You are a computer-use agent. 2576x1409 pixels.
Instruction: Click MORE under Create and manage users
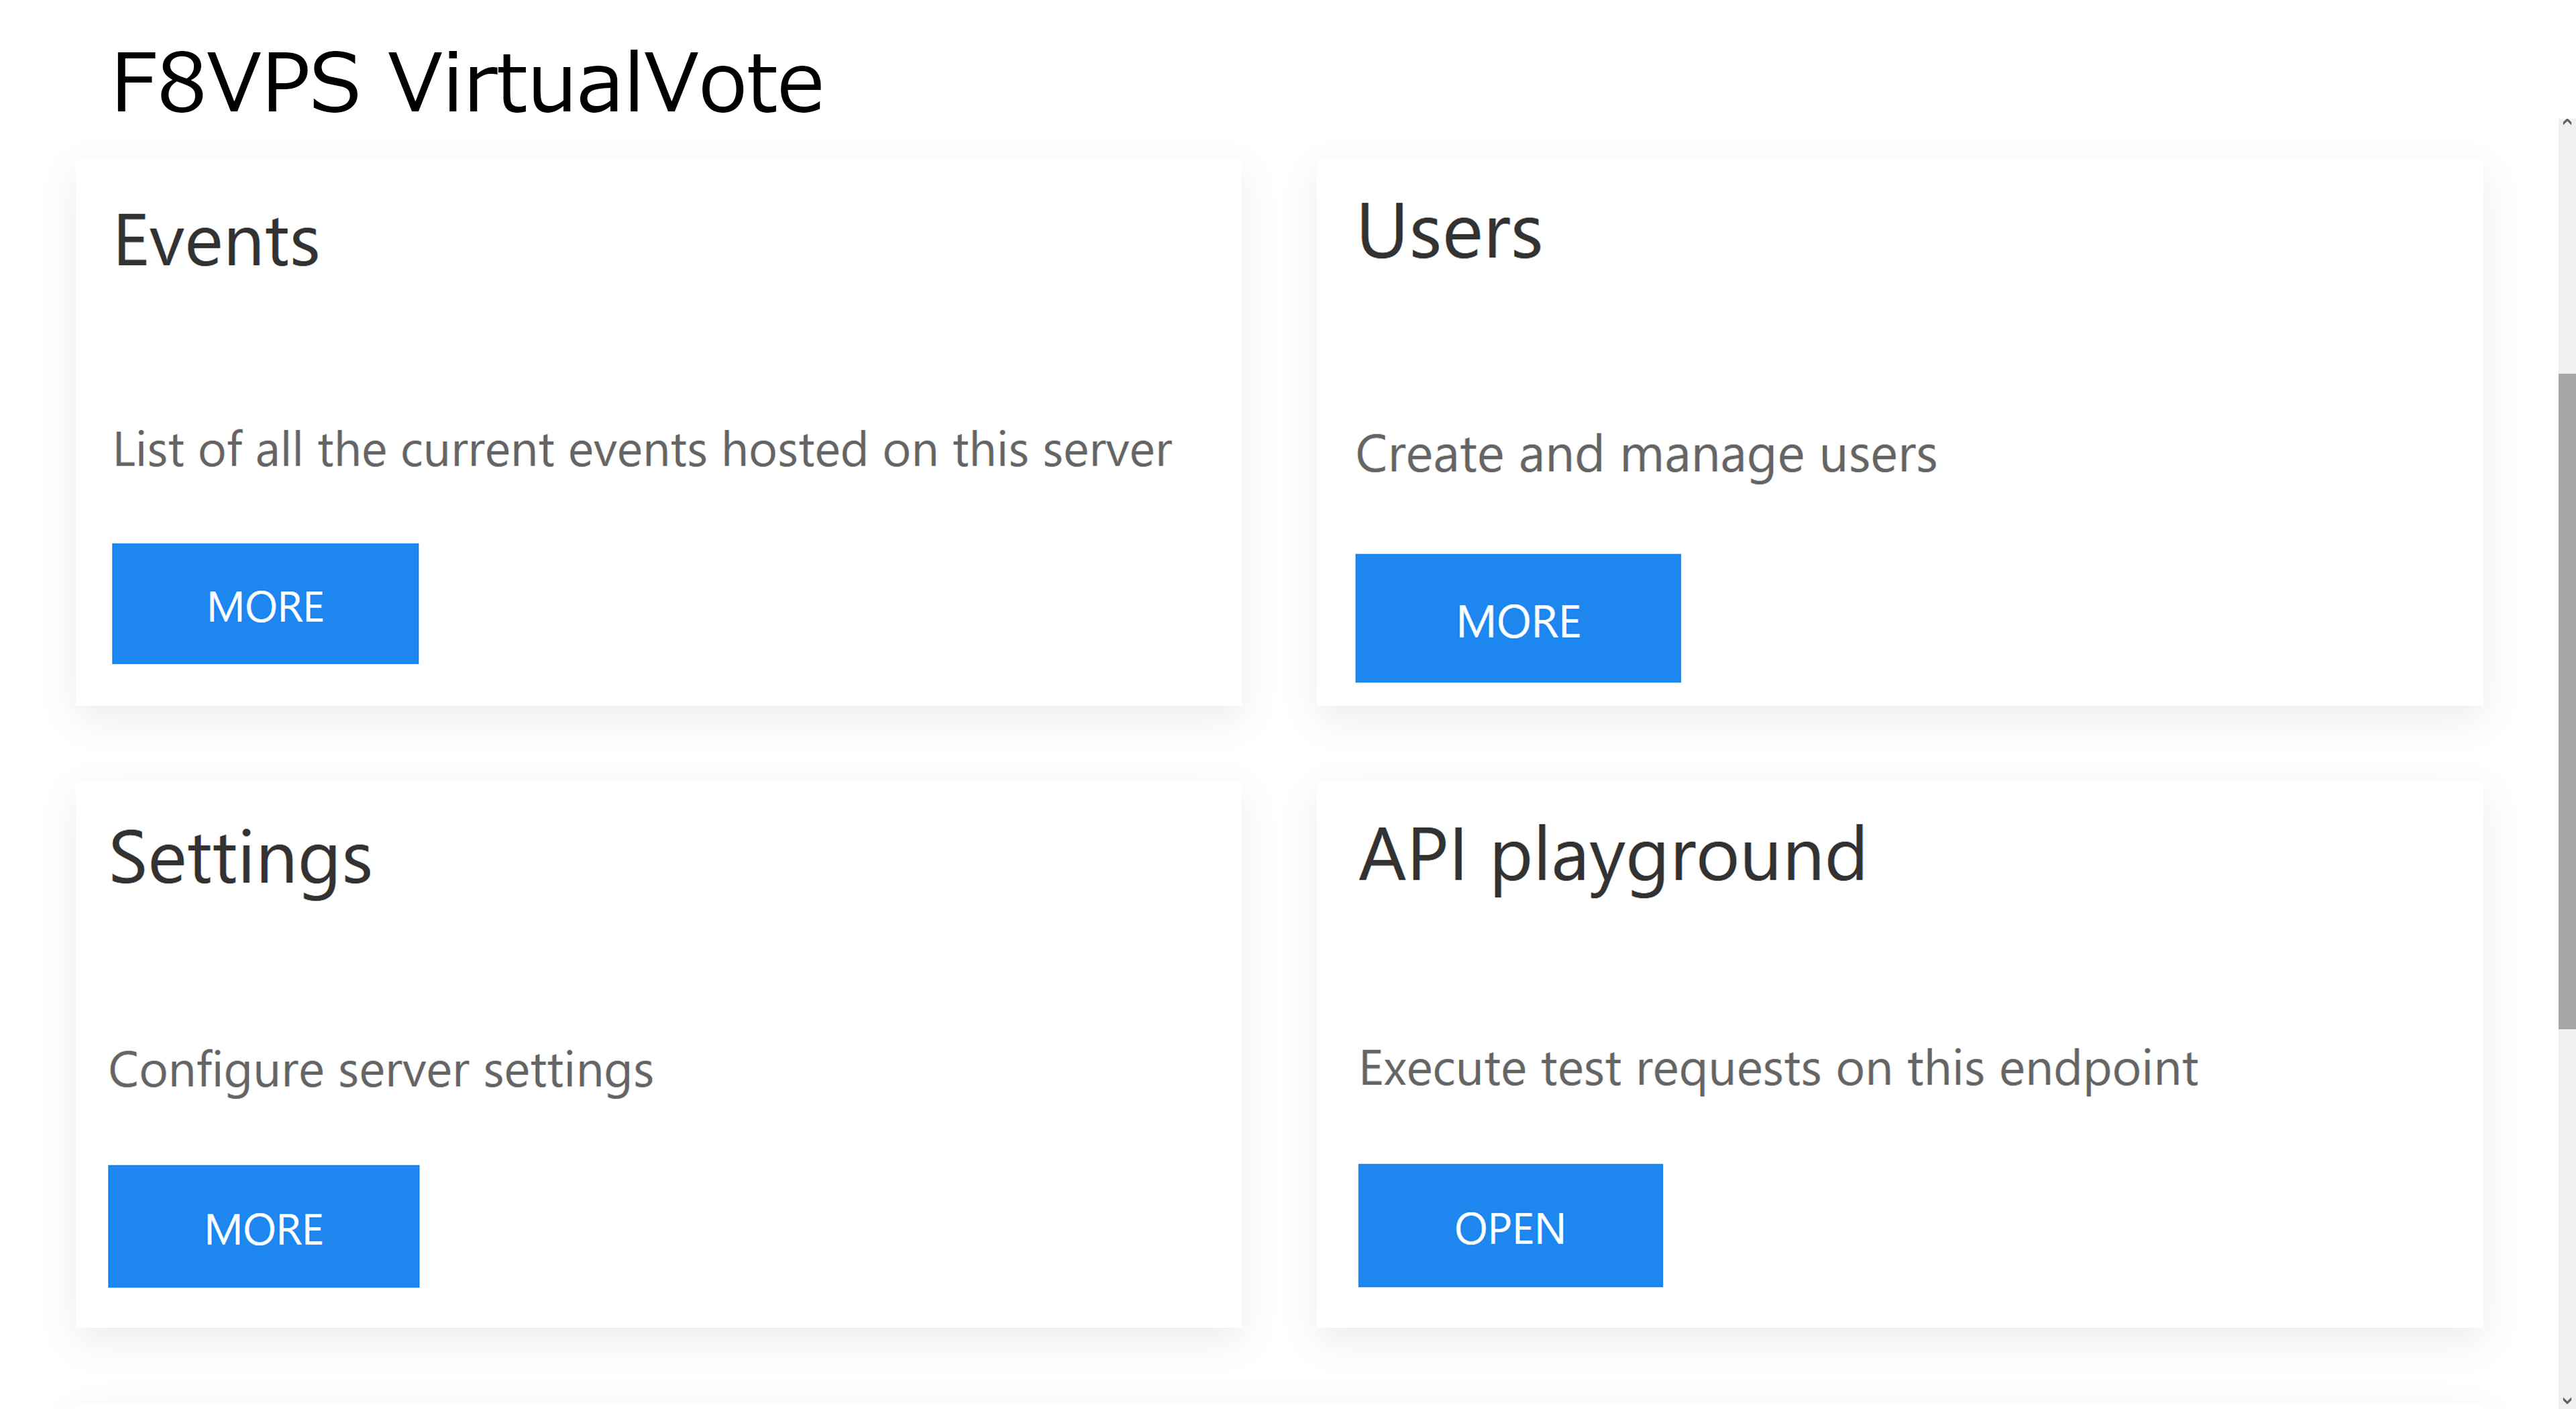[1518, 619]
